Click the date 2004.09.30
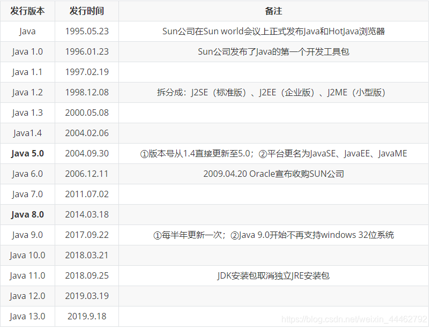 87,153
